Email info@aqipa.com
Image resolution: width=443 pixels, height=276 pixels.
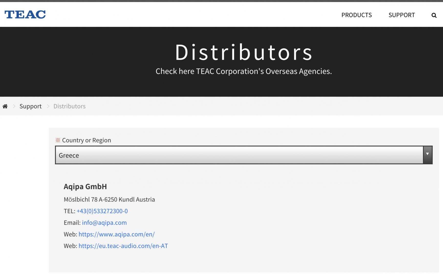click(104, 223)
